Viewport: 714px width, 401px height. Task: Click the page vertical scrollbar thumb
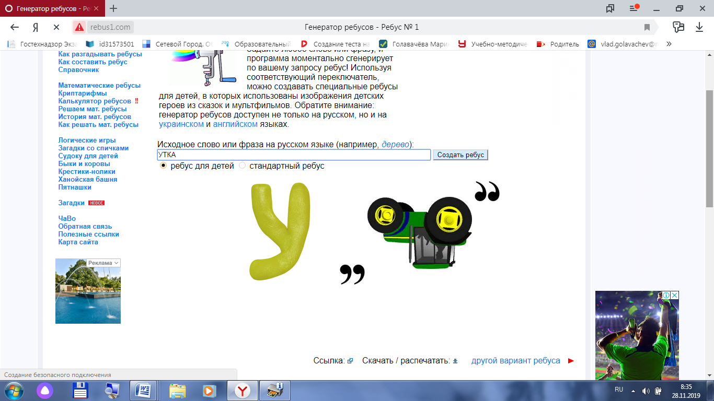click(x=709, y=149)
